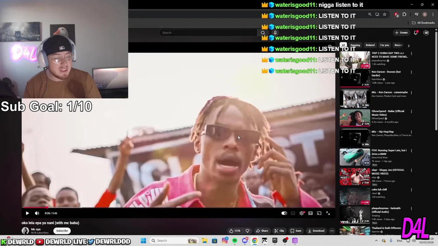Subscribe to Mc oye channel
Viewport: 438px width, 246px height.
tap(62, 231)
